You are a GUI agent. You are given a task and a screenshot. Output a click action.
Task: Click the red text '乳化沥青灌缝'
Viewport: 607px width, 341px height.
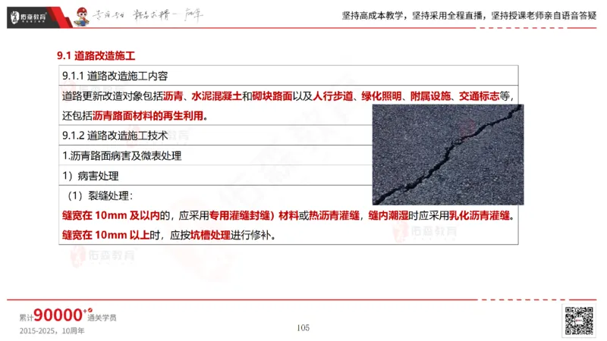(480, 215)
